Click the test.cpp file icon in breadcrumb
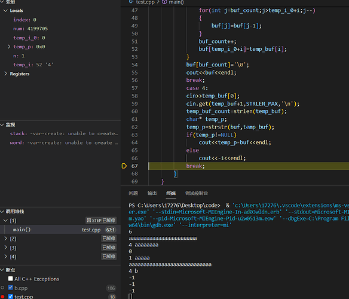This screenshot has height=299, width=349. (x=131, y=2)
